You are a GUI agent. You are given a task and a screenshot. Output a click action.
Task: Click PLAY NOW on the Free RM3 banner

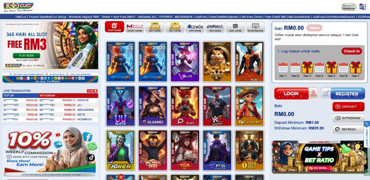(26, 56)
